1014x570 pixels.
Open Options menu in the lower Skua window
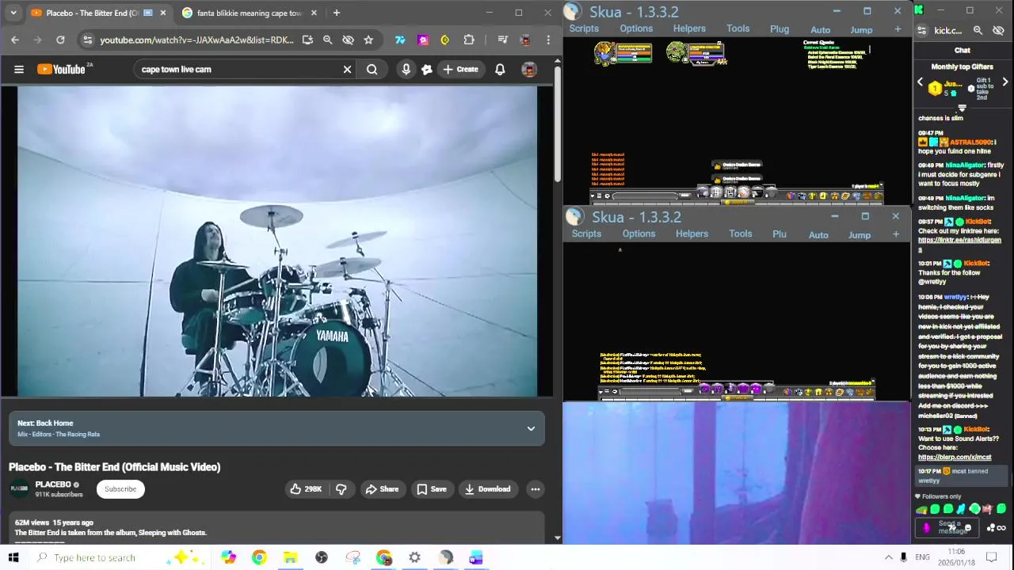pos(639,234)
